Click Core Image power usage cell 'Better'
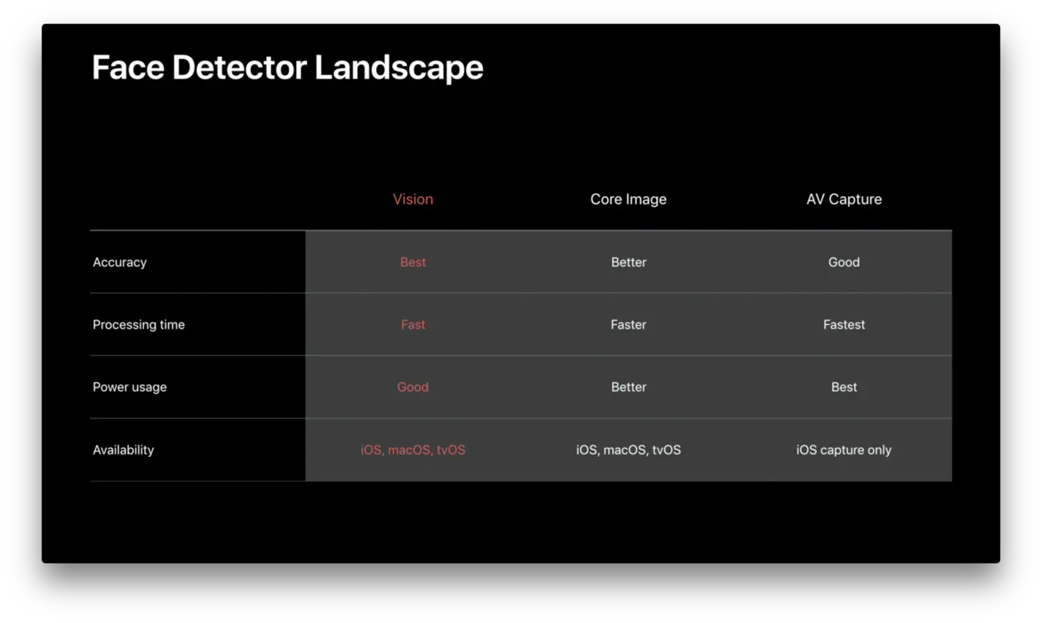Viewport: 1042px width, 623px height. [x=629, y=388]
